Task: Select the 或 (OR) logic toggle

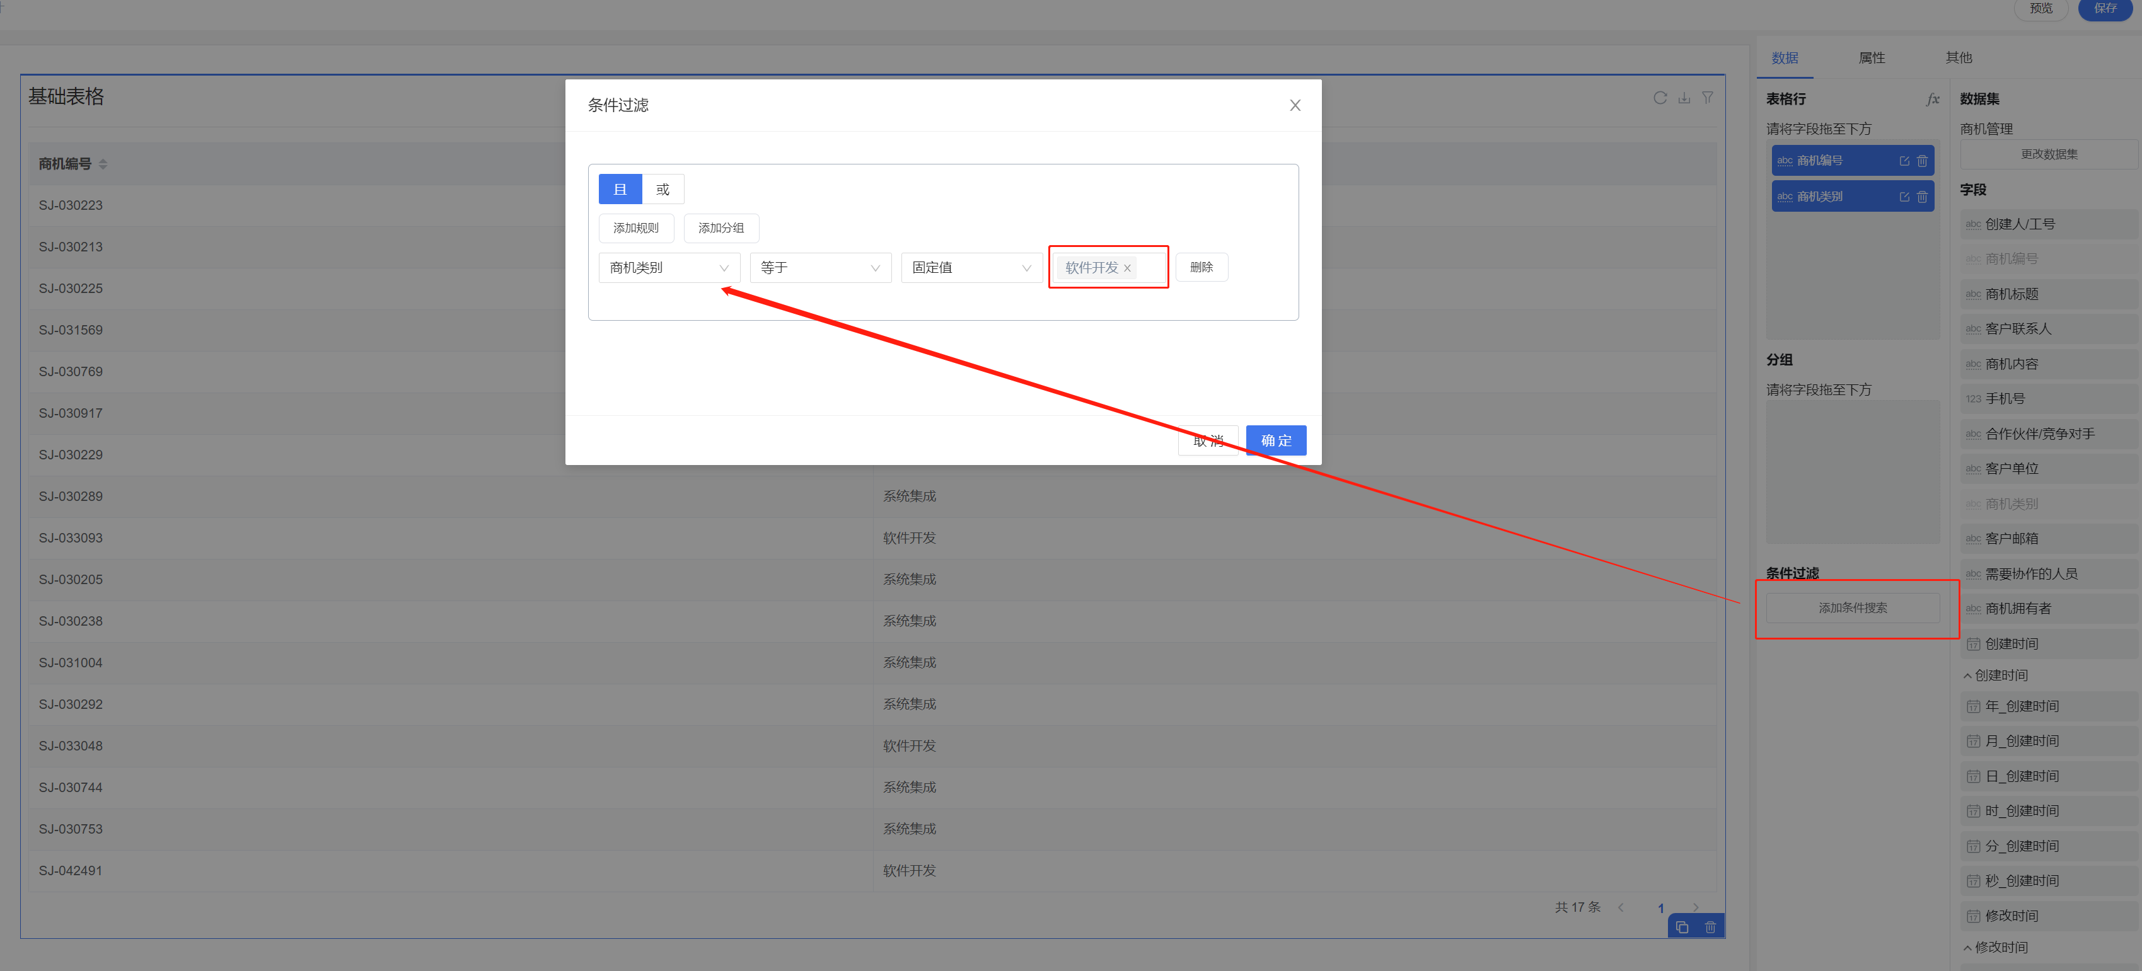Action: point(663,190)
